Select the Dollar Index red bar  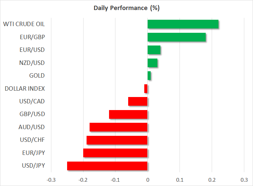(146, 89)
